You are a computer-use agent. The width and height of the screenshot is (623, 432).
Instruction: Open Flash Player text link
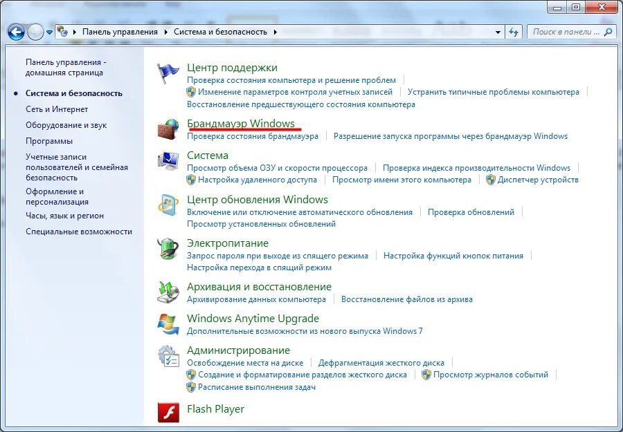pos(215,409)
